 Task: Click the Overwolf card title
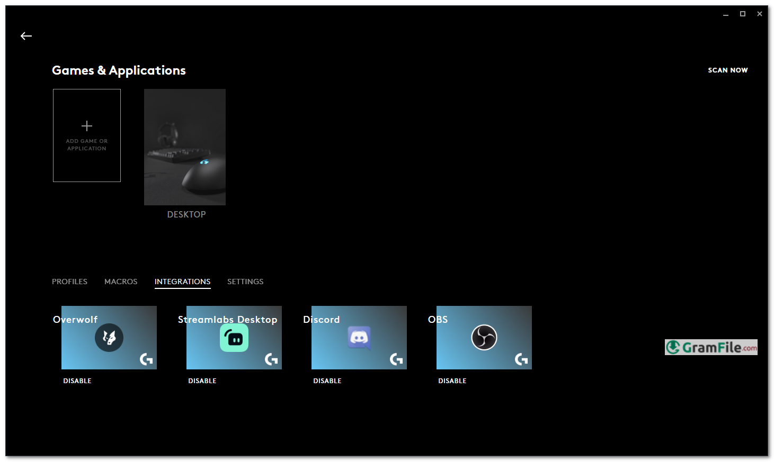tap(75, 320)
